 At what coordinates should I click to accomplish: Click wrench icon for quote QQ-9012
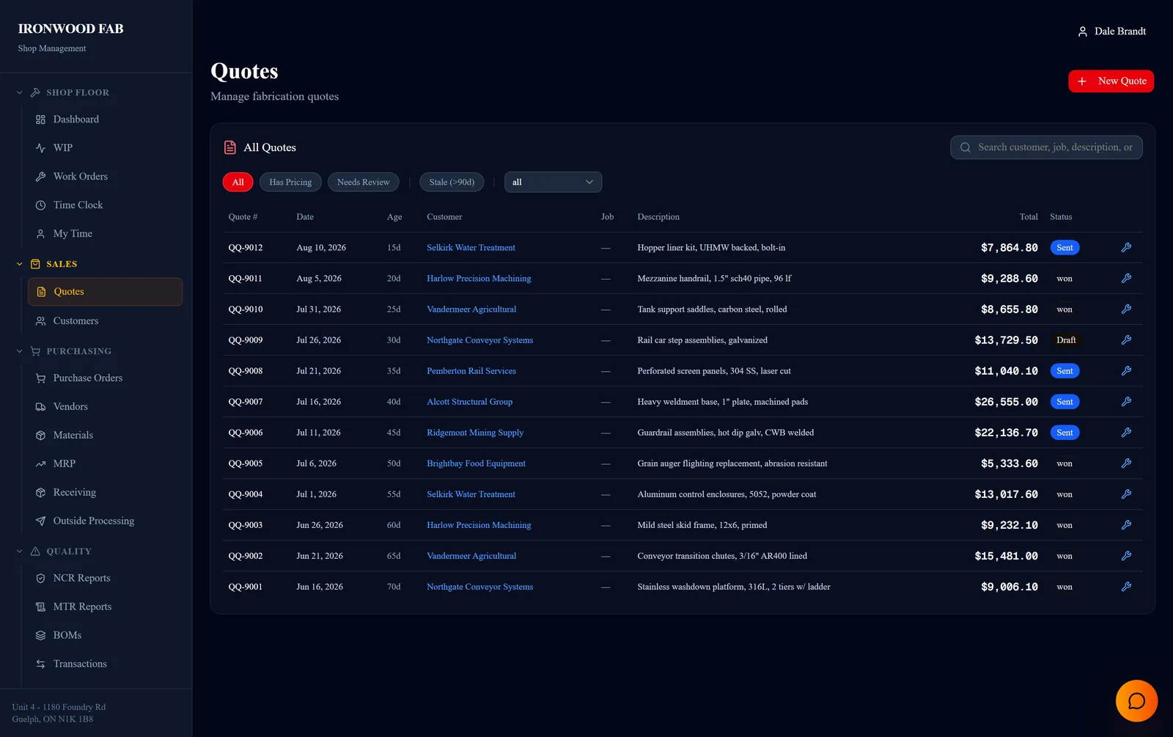coord(1126,248)
